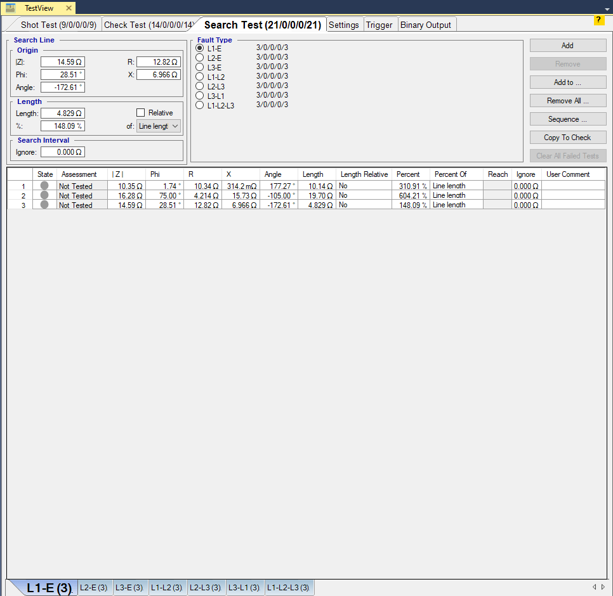This screenshot has width=613, height=596.
Task: Choose the L3-L1 fault type radio button
Action: click(x=199, y=96)
